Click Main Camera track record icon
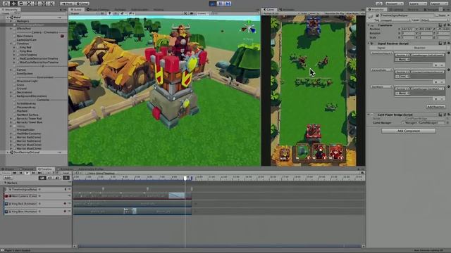Screen dimensions: 451x253 [6, 196]
